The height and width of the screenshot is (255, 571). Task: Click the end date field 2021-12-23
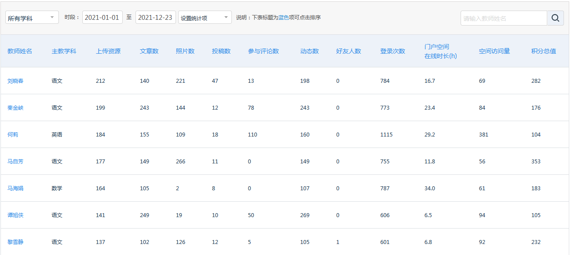[155, 17]
